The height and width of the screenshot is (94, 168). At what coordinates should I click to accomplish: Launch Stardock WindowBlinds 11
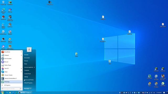pyautogui.click(x=12, y=78)
